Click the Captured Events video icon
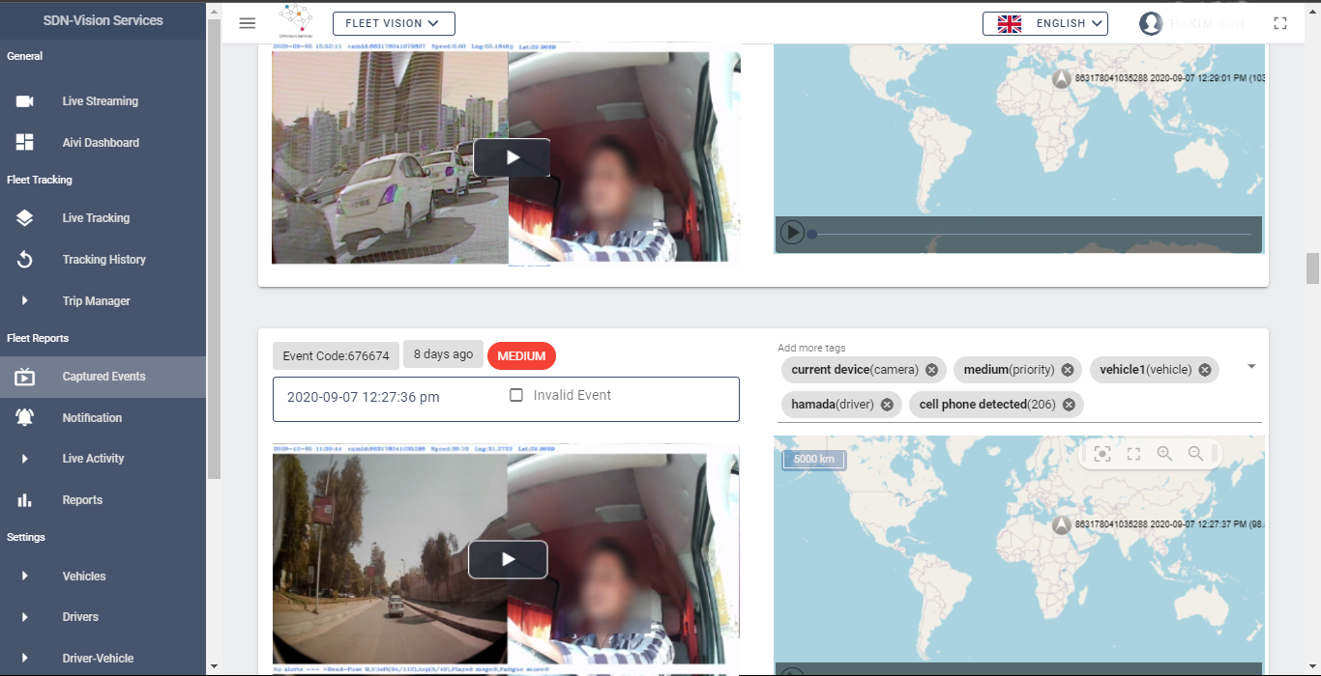This screenshot has width=1321, height=676. [x=25, y=377]
